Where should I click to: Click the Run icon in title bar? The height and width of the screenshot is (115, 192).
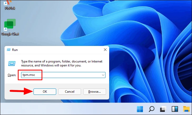click(8, 50)
